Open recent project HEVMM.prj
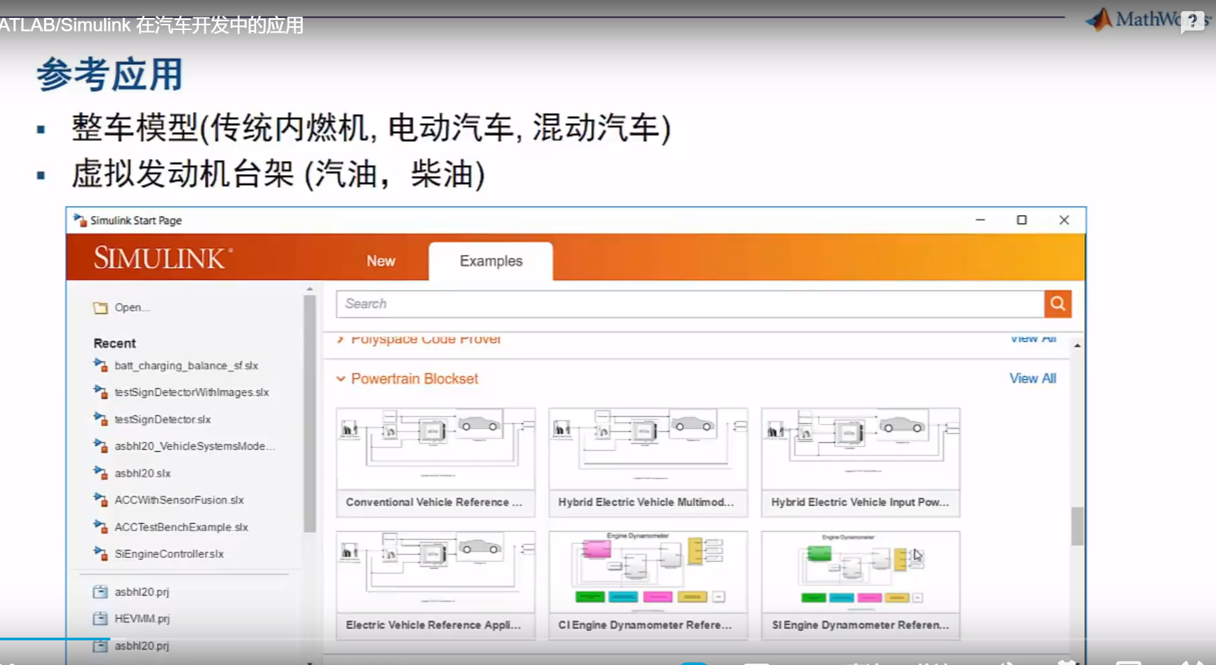Screen dimensions: 1216x665 (142, 618)
